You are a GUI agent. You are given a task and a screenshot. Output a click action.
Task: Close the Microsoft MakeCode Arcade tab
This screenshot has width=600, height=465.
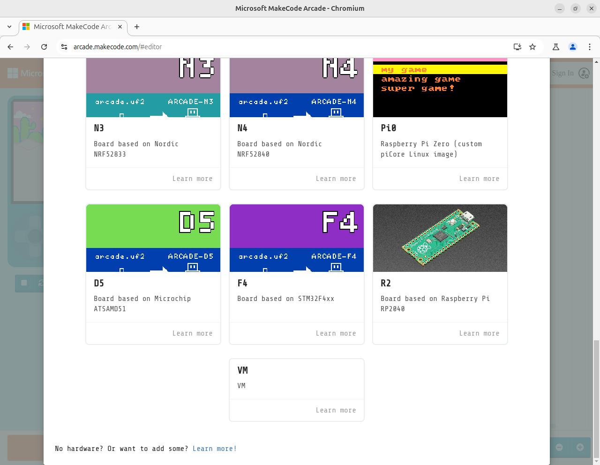coord(120,27)
